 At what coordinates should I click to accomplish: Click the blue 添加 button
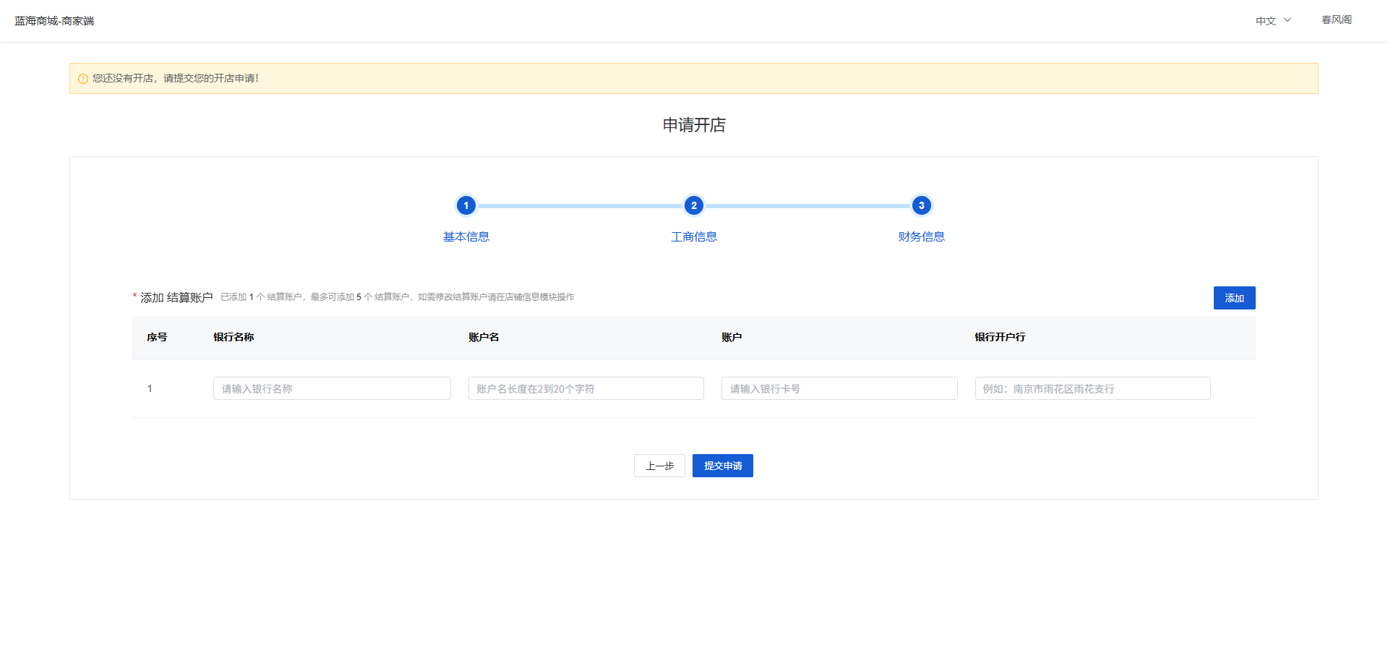coord(1234,298)
